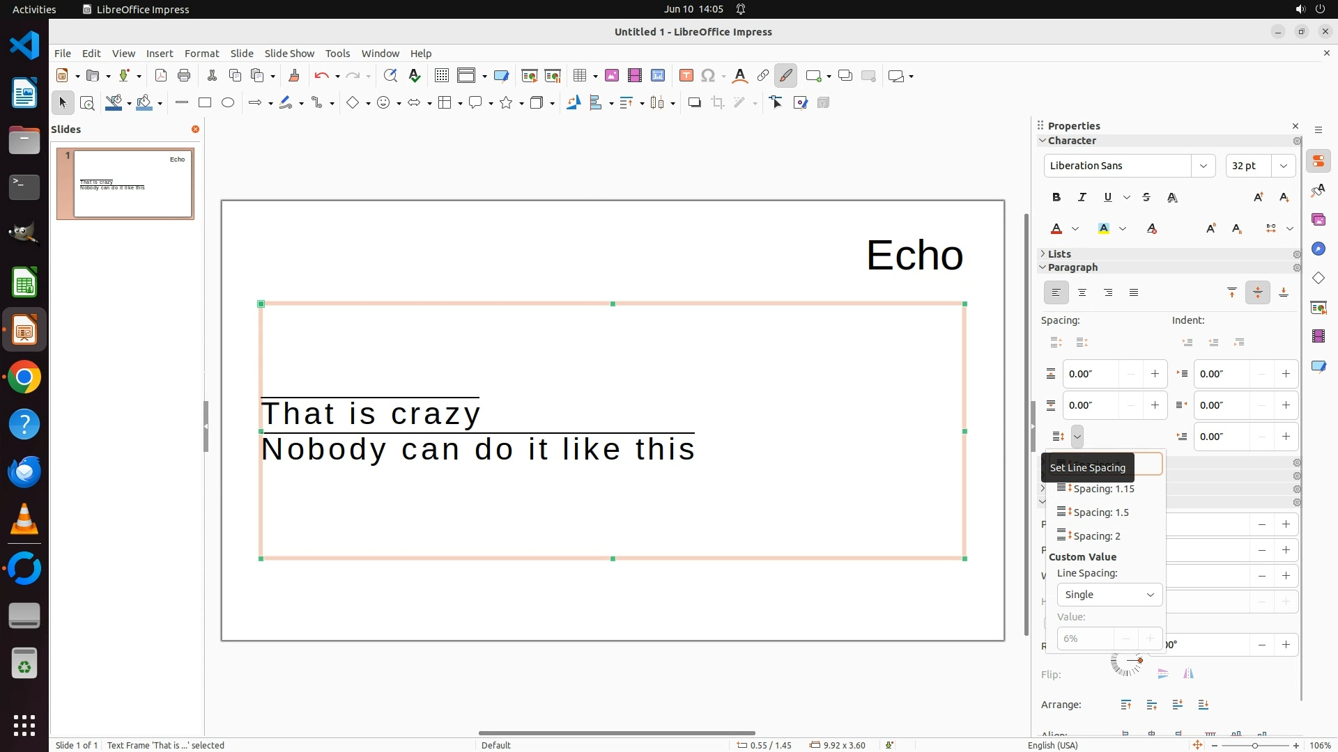Click Increase Font Size in the Character panel

click(x=1258, y=198)
